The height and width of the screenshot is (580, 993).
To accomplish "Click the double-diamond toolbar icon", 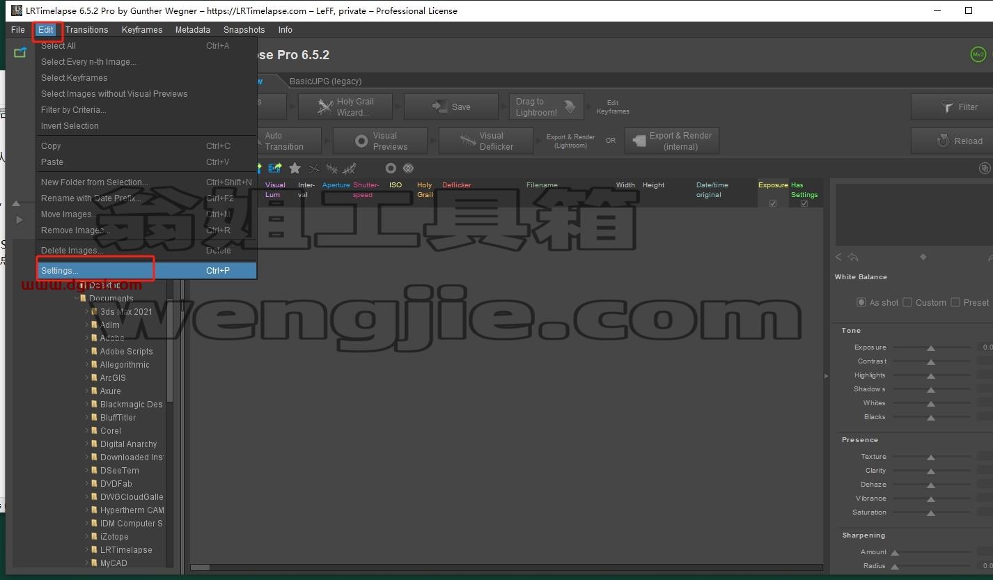I will (x=408, y=168).
